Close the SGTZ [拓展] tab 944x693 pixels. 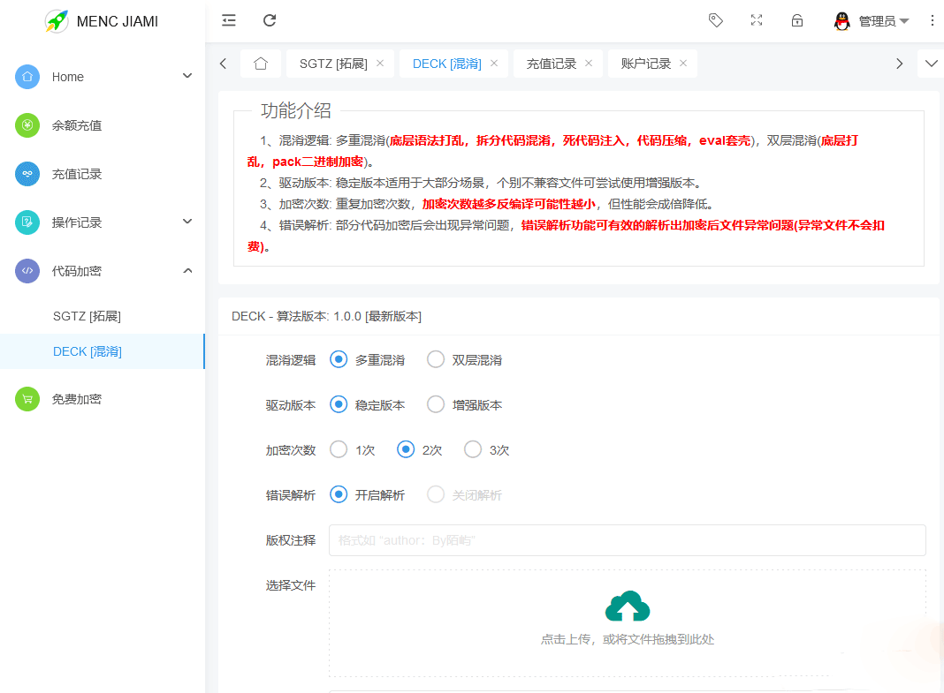pyautogui.click(x=380, y=63)
